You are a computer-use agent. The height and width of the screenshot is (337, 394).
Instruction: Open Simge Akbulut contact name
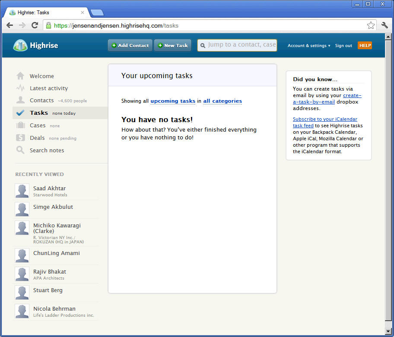[x=53, y=207]
